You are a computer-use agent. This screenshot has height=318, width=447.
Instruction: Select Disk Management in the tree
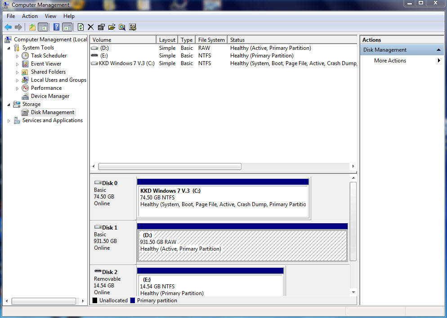pos(53,112)
